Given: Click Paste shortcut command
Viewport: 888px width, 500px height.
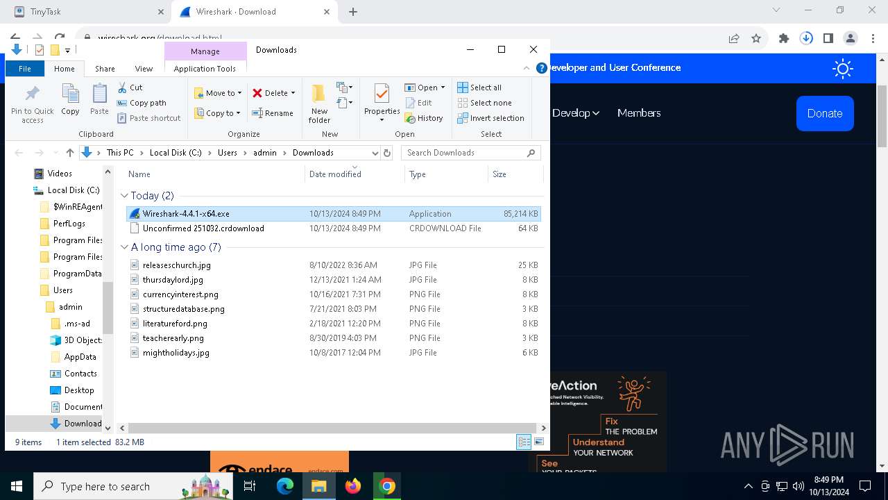Looking at the screenshot, I should [x=148, y=118].
